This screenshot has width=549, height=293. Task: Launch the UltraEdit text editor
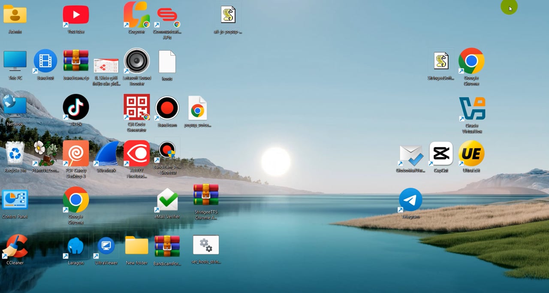tap(471, 154)
